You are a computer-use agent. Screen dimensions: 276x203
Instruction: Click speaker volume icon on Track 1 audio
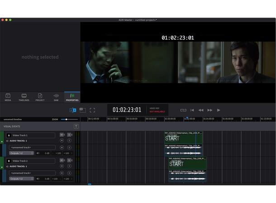tap(38, 153)
